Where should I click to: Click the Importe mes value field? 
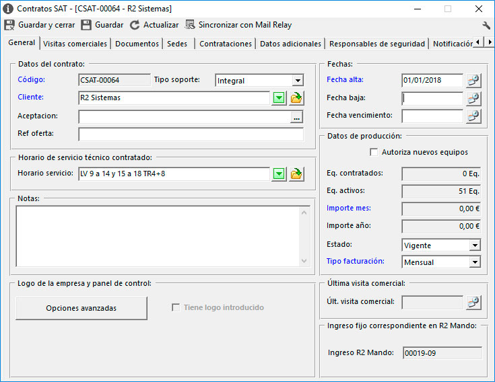pyautogui.click(x=441, y=208)
